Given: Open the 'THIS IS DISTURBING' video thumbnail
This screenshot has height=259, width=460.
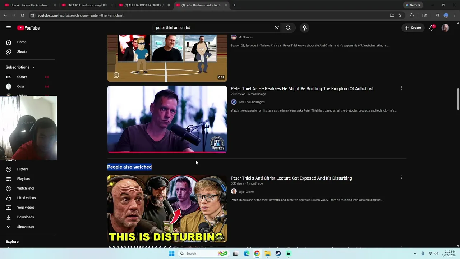Looking at the screenshot, I should [167, 209].
